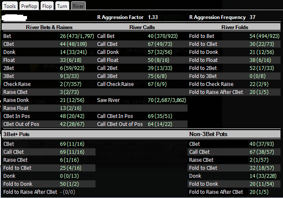Screen dimensions: 283x198
Task: Open the Tools tab
Action: coord(10,6)
